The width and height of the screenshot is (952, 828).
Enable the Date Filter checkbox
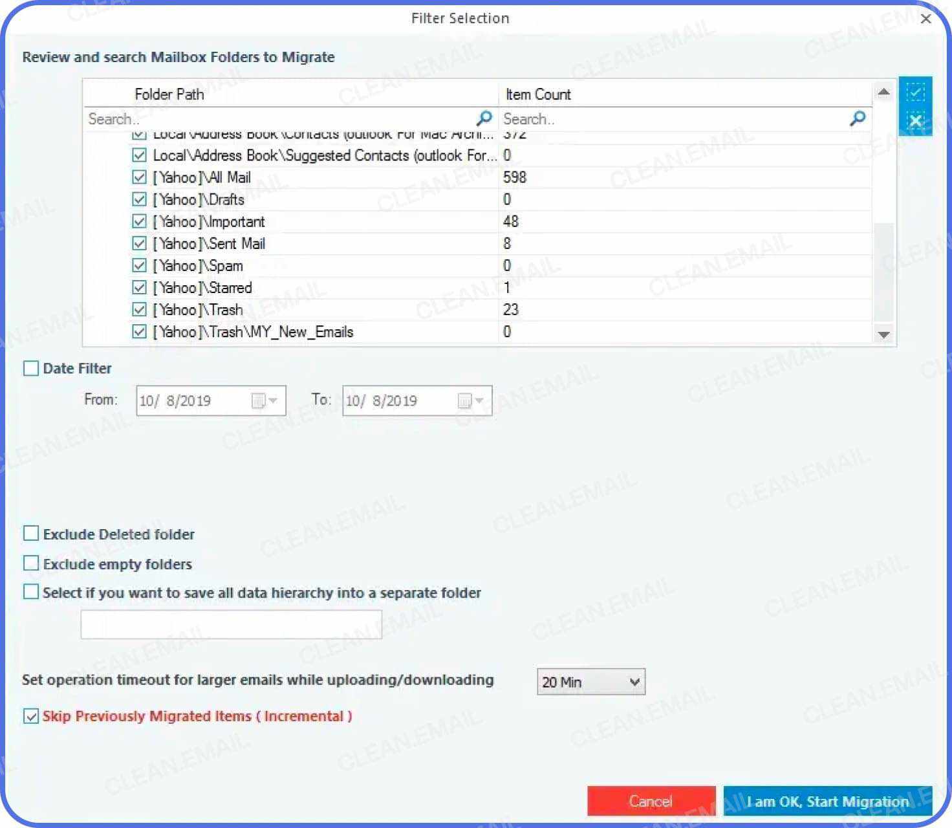pos(30,367)
